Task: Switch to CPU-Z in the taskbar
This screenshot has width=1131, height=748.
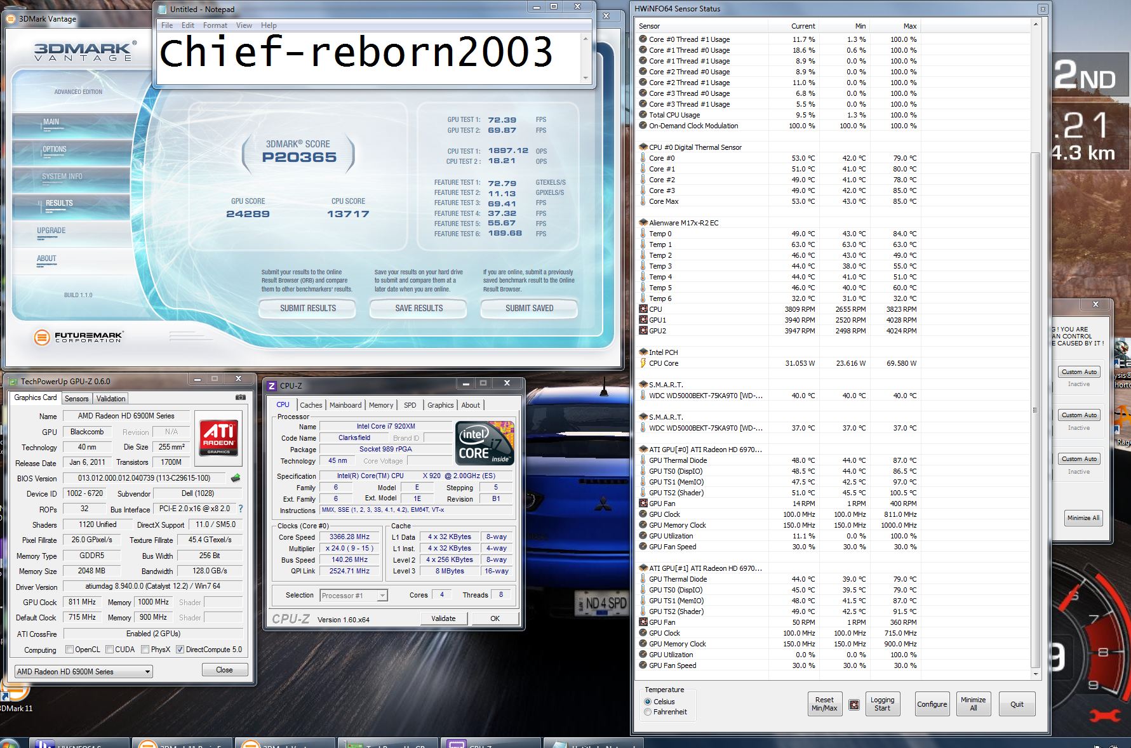Action: [491, 743]
